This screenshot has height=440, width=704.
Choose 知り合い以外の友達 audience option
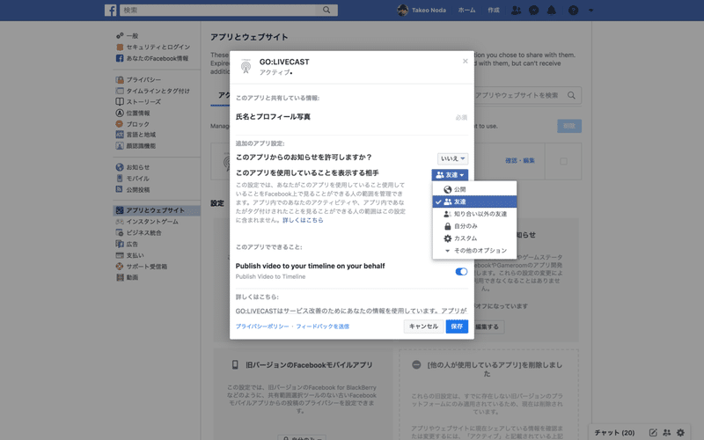pos(474,214)
